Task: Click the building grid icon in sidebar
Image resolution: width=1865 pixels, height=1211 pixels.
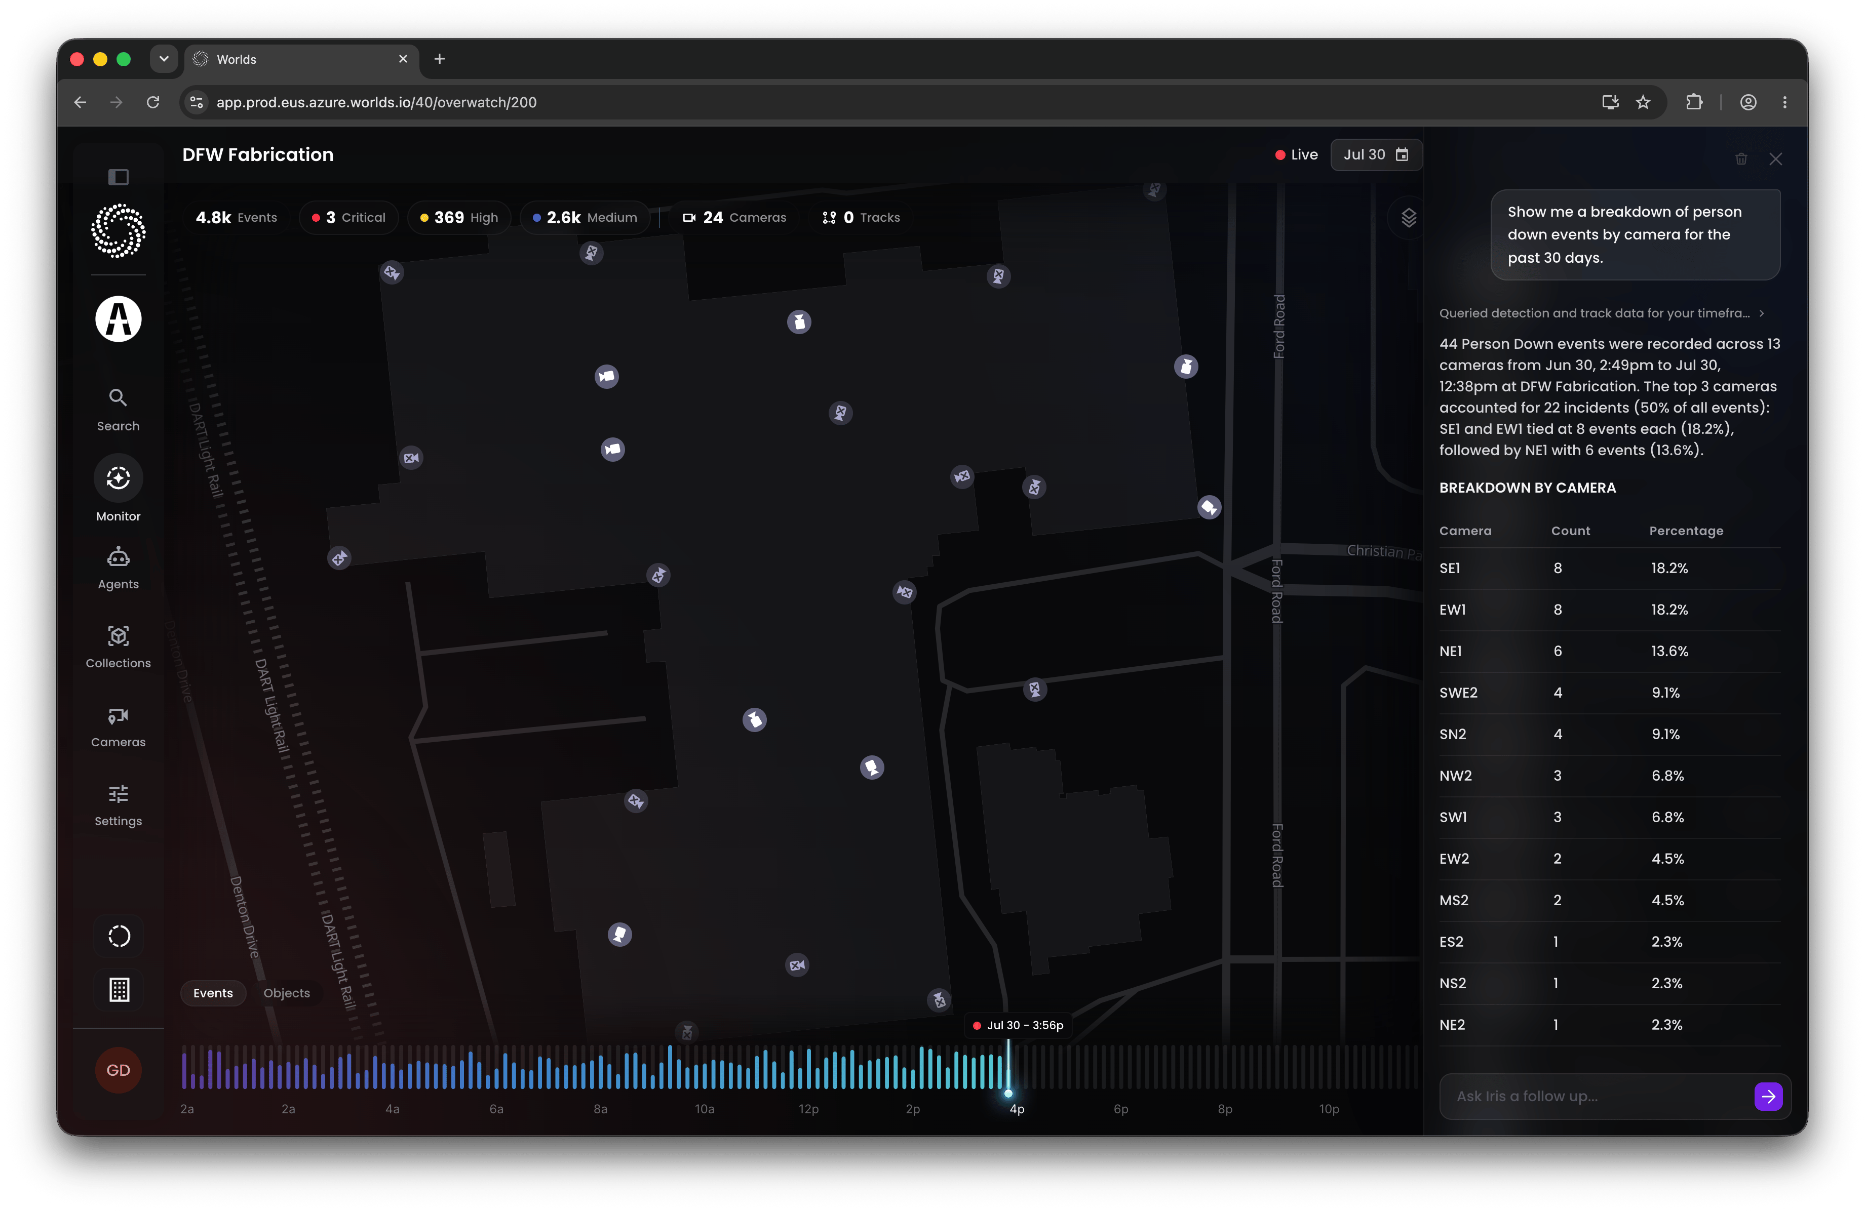Action: click(x=119, y=990)
